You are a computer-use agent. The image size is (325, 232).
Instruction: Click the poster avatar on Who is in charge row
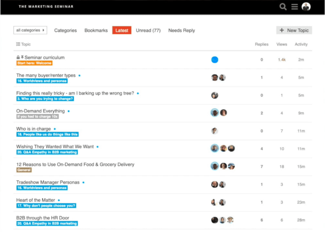coord(215,131)
